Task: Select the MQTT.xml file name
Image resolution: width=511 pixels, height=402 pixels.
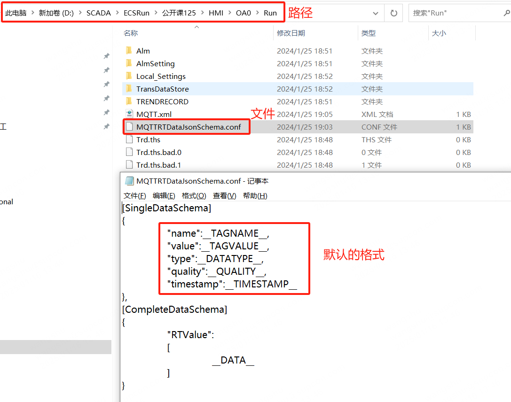Action: [154, 114]
